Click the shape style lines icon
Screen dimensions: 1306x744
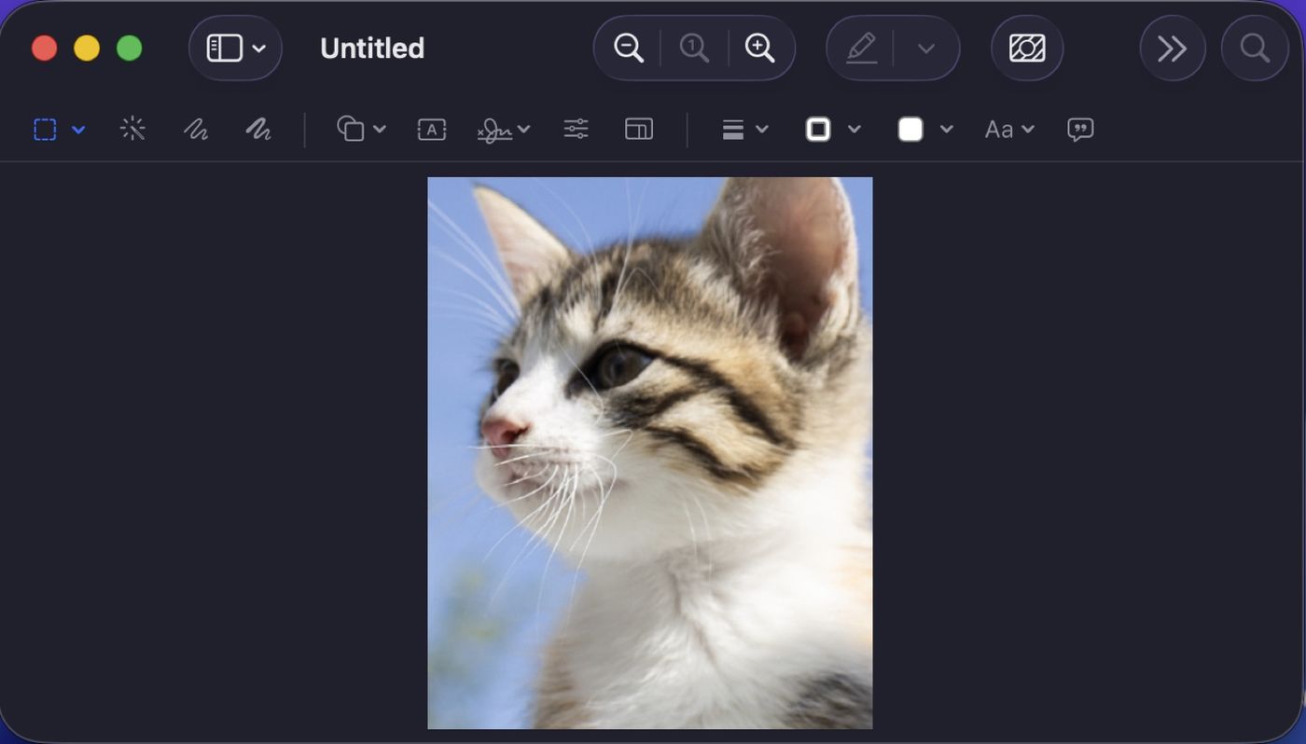pos(733,130)
